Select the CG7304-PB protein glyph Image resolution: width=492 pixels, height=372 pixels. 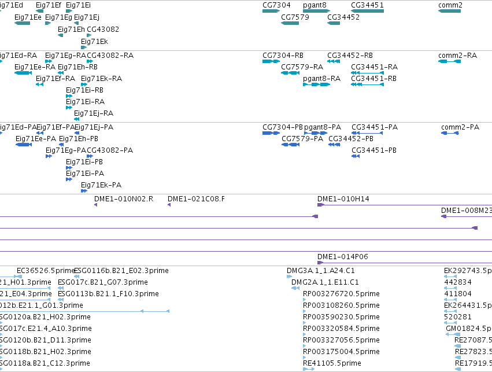click(271, 133)
